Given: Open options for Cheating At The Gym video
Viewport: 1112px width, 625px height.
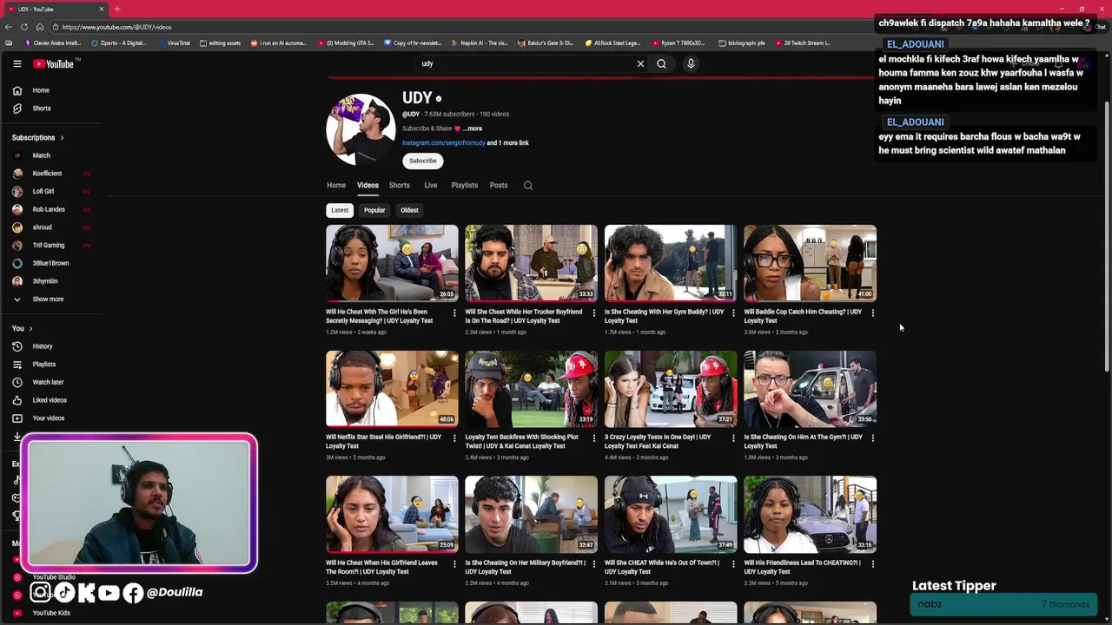Looking at the screenshot, I should tap(872, 438).
